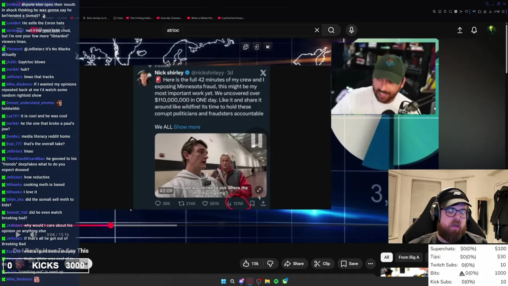
Task: Expand the tweet video fullscreen icon
Action: point(258,190)
